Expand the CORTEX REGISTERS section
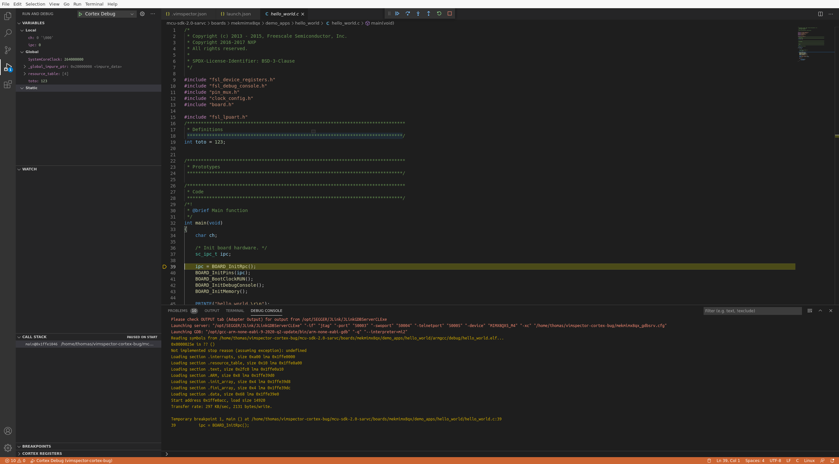839x464 pixels. pyautogui.click(x=42, y=454)
